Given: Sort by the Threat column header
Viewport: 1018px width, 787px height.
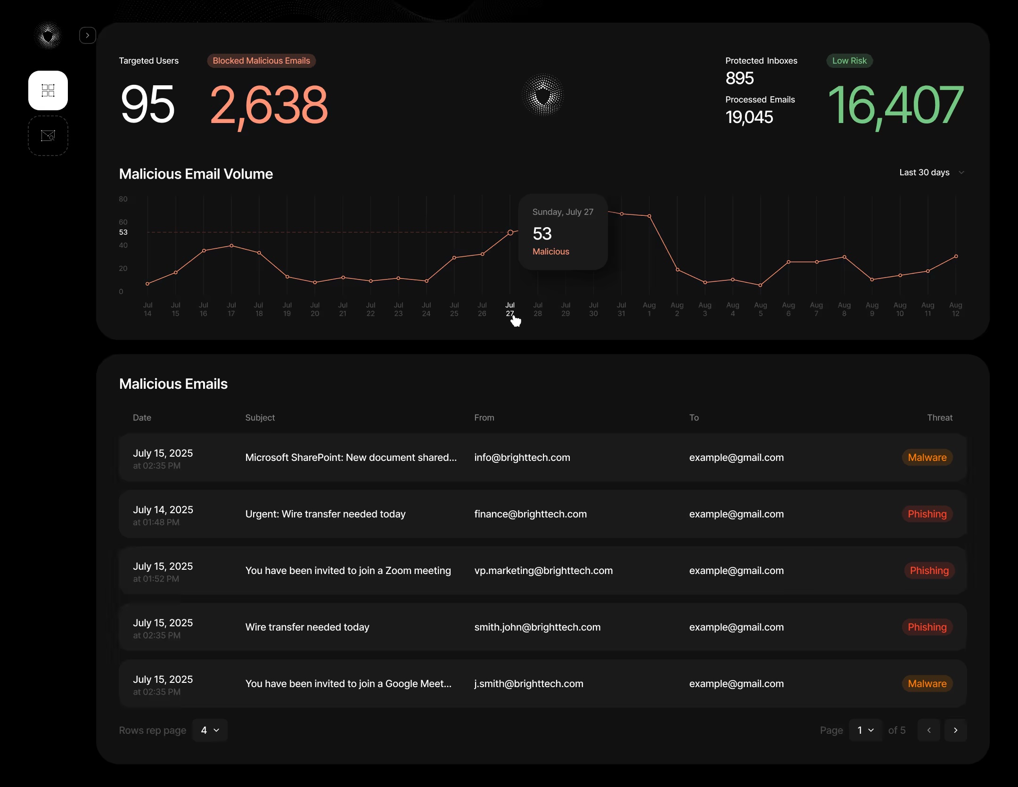Looking at the screenshot, I should click(939, 418).
